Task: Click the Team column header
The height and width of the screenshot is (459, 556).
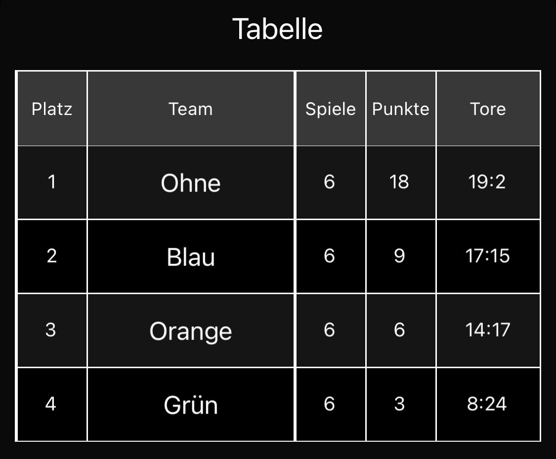Action: (x=191, y=109)
